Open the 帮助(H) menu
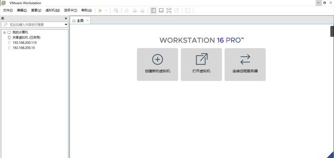This screenshot has width=334, height=158. coord(87,10)
